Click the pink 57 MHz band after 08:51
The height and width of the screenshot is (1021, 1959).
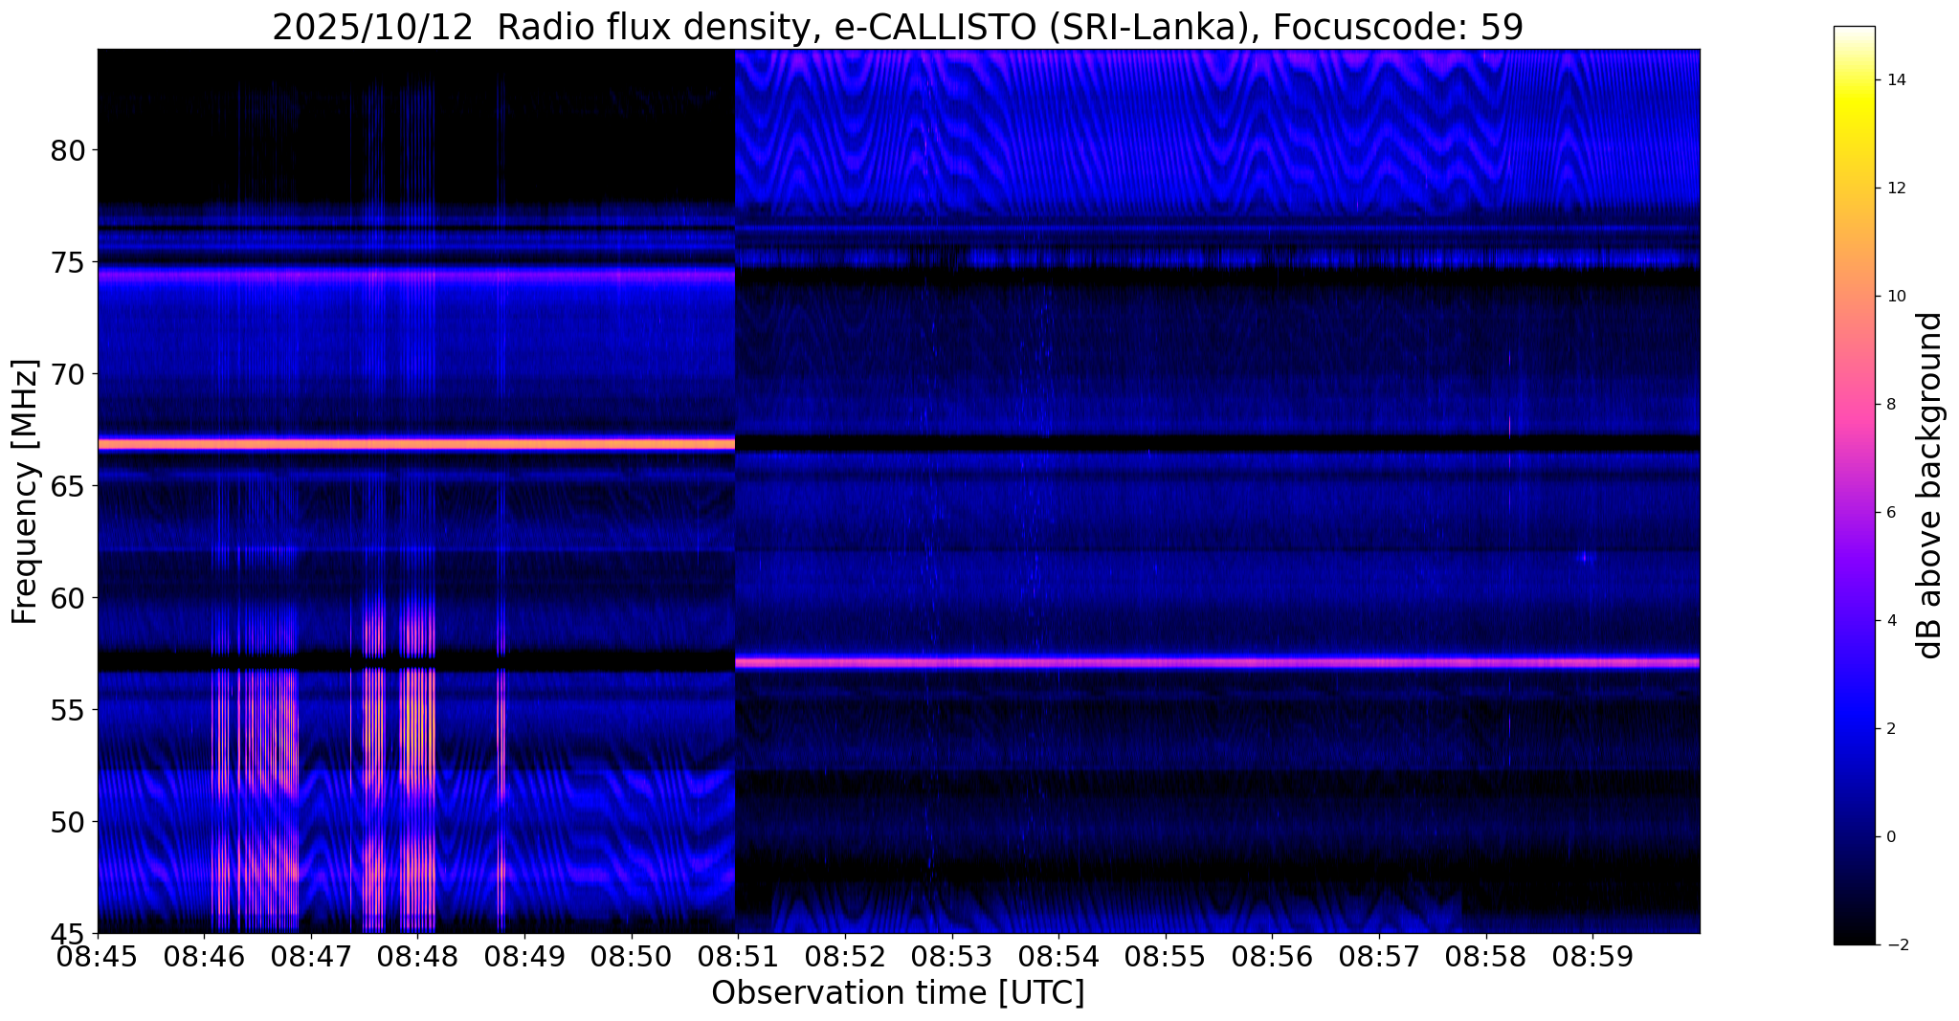(1217, 662)
